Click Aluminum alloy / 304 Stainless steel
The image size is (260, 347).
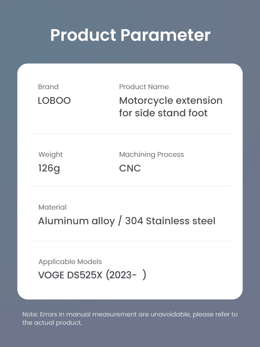click(127, 221)
